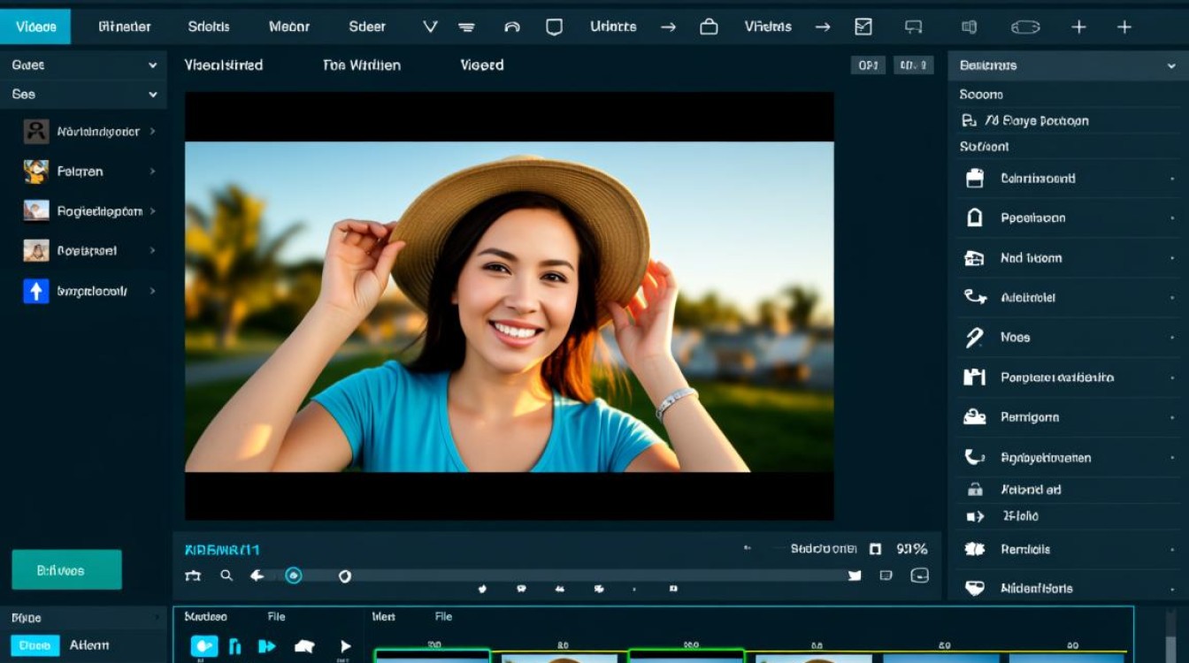Click the play triangle in the timeline toolbar

click(345, 646)
